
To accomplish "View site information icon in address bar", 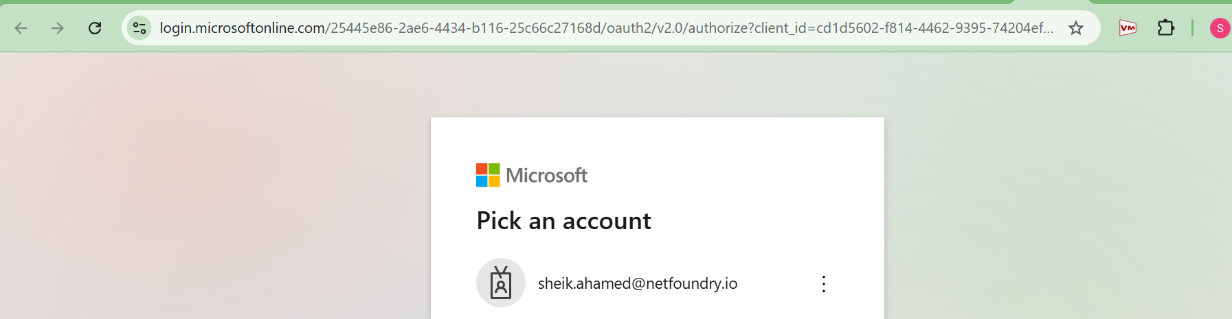I will click(x=139, y=28).
